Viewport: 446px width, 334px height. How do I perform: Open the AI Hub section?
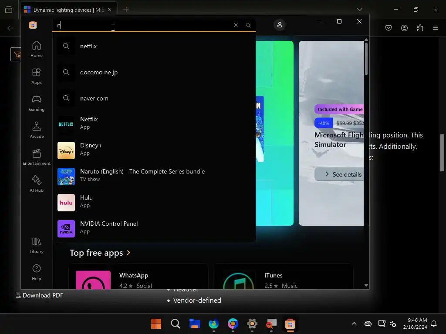pyautogui.click(x=37, y=184)
